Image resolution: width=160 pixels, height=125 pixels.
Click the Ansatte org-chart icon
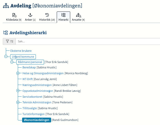click(x=79, y=15)
